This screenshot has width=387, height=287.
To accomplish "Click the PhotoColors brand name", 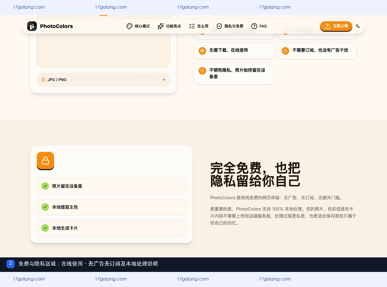I will 56,26.
